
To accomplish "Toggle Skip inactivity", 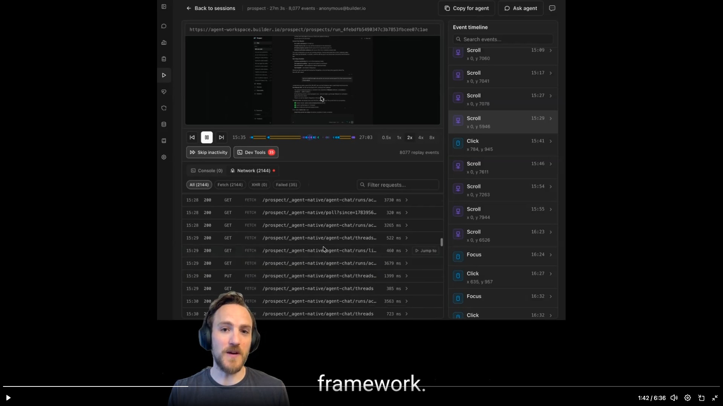I will (x=208, y=152).
